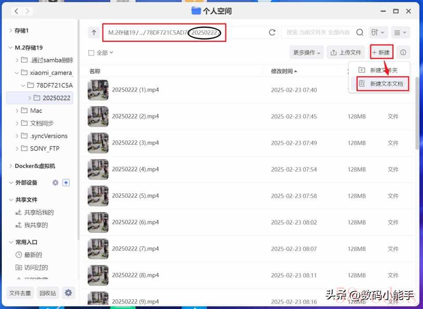
Task: Click the gear beside 外部设备
Action: pyautogui.click(x=55, y=183)
